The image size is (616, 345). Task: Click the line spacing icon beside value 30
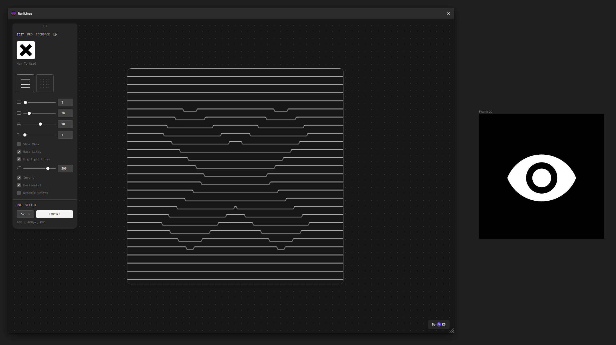click(x=19, y=113)
